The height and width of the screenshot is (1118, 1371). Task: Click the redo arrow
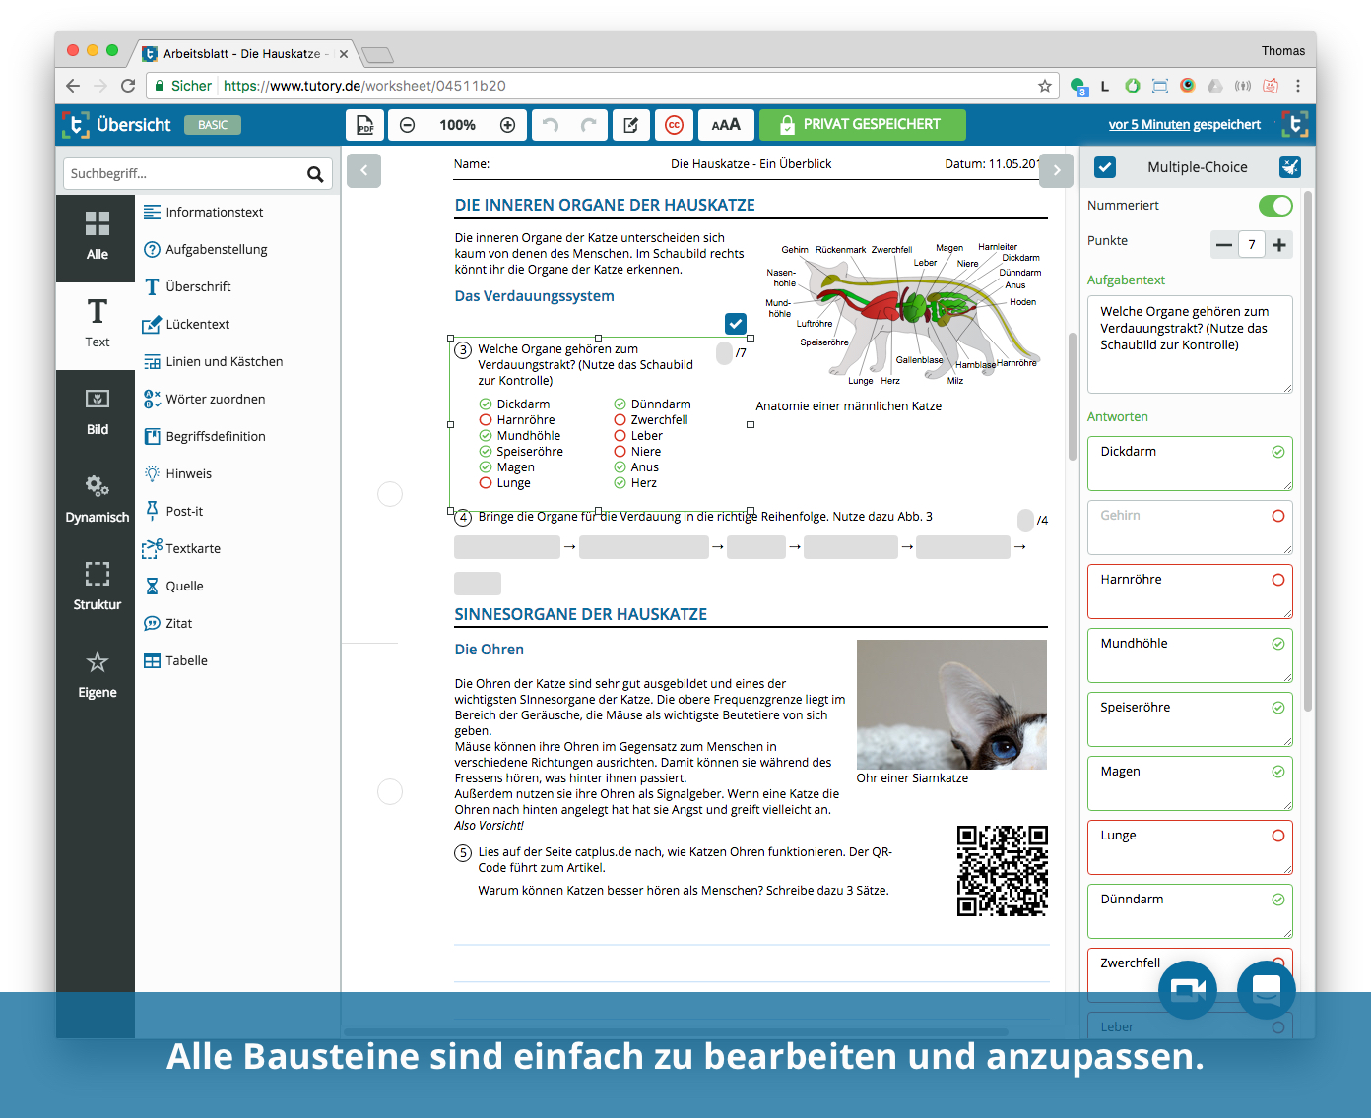click(588, 125)
